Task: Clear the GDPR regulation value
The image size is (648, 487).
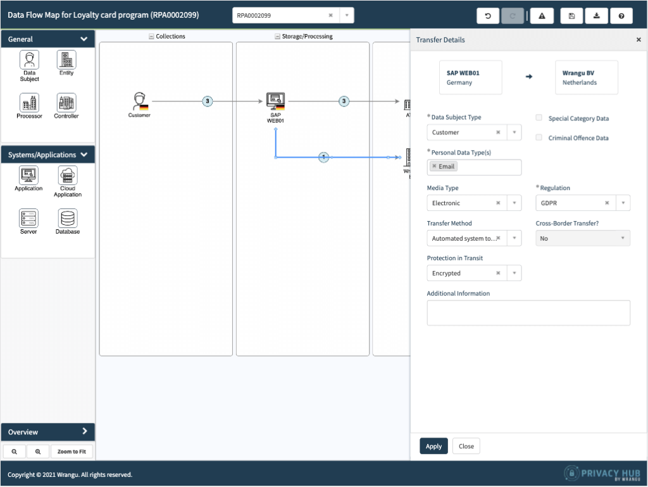Action: [x=607, y=203]
